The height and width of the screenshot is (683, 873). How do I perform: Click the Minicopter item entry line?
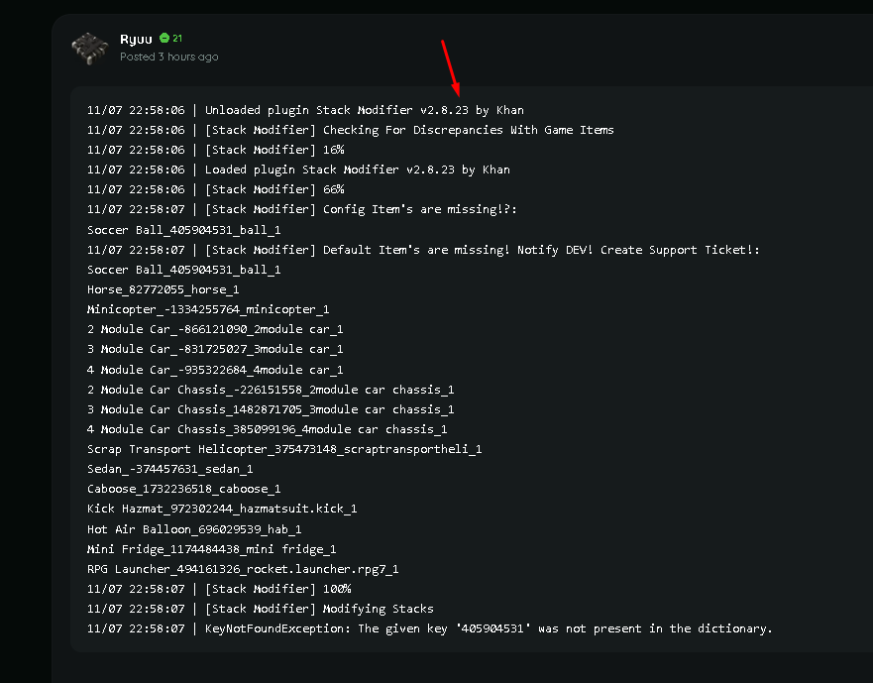click(208, 309)
